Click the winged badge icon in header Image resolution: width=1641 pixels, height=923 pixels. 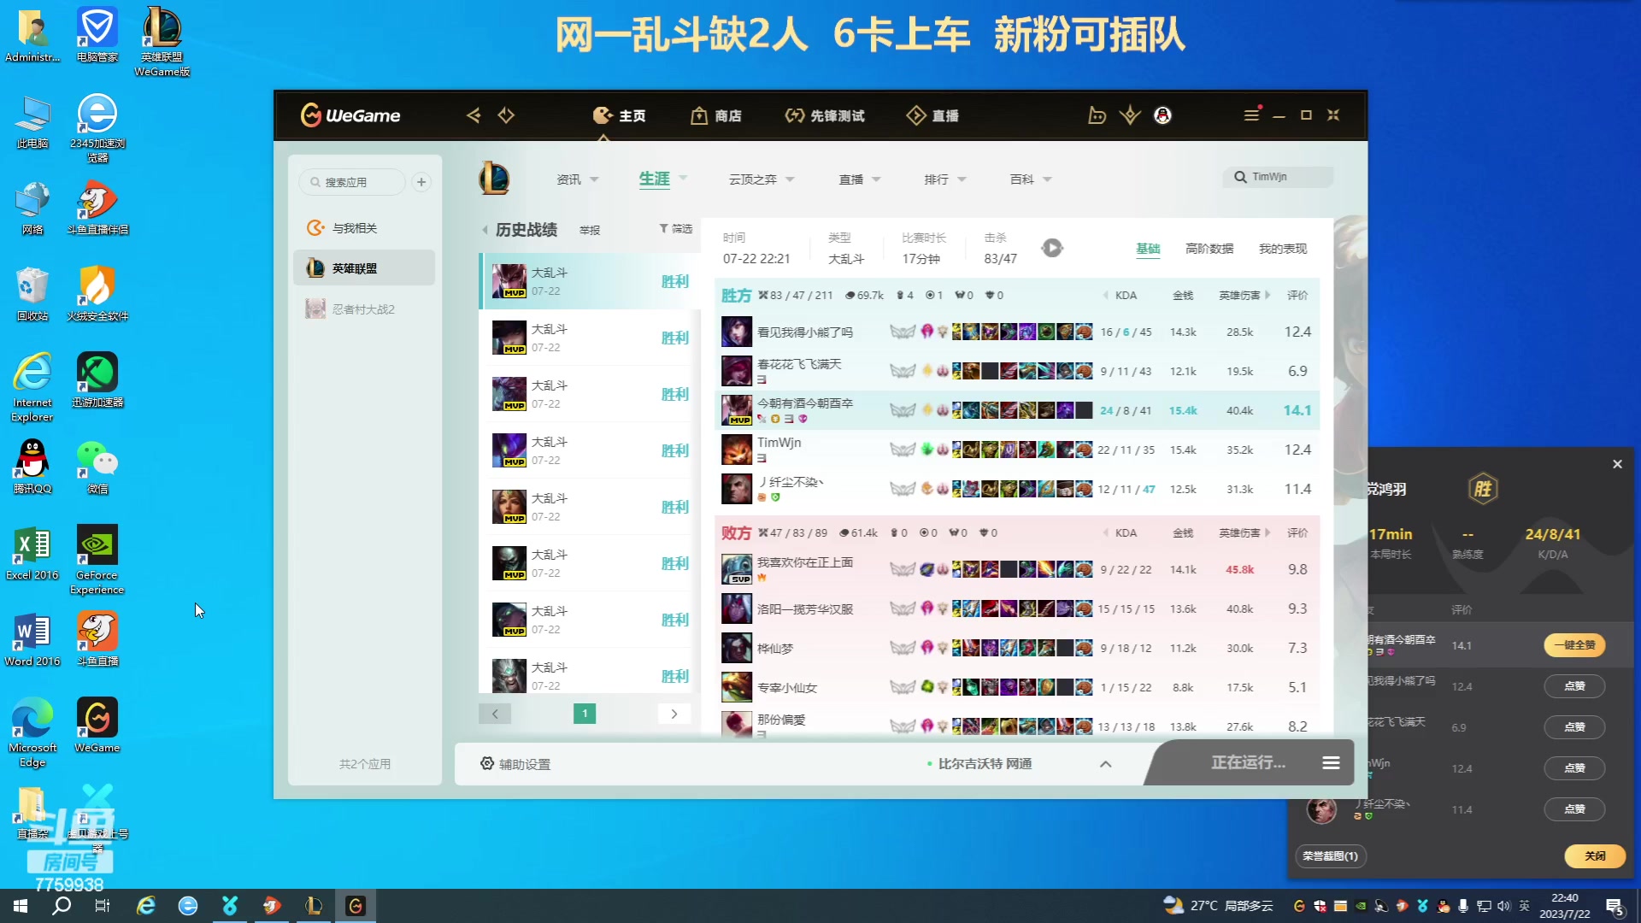click(1130, 115)
